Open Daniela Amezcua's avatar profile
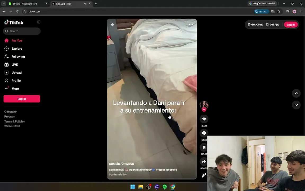This screenshot has height=191, width=305. 204,105
